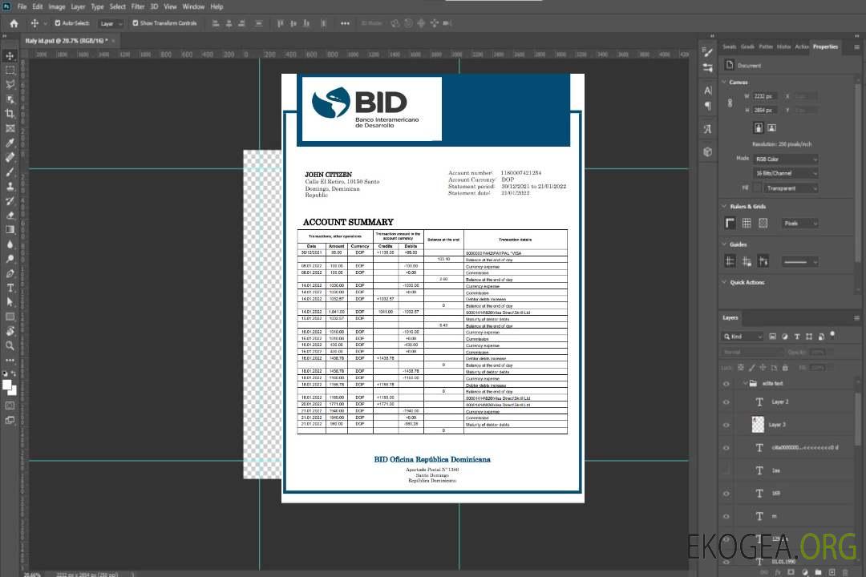Select the Clone Stamp tool

(x=10, y=186)
